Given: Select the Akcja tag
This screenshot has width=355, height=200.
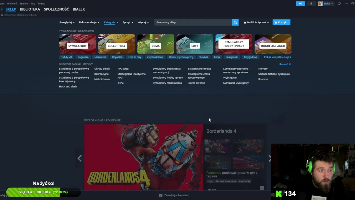Looking at the screenshot, I should pos(217,57).
